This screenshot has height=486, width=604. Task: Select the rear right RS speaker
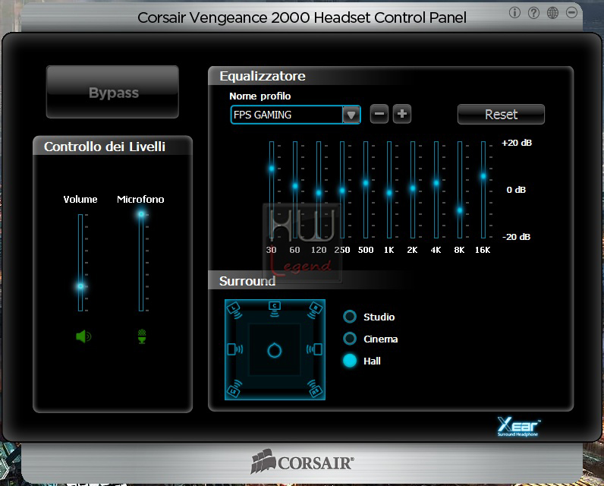tap(315, 389)
